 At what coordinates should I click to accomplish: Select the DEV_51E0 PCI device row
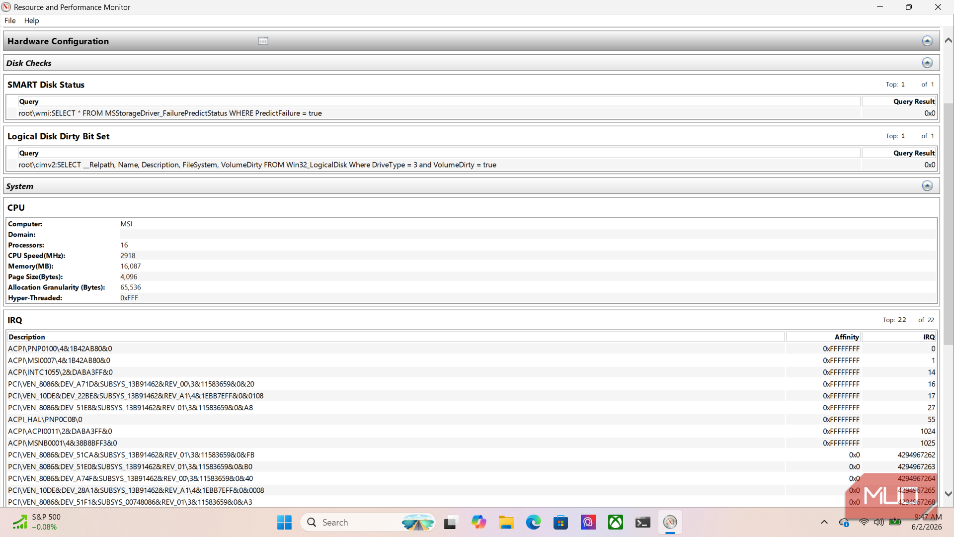point(472,467)
